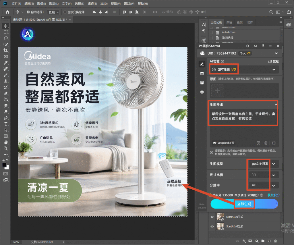Select the Clone Stamp tool
The height and width of the screenshot is (245, 294).
coord(6,81)
